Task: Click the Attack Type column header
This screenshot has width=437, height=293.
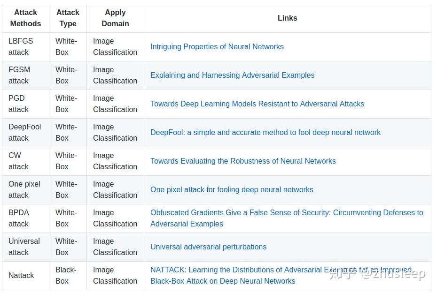Action: click(x=68, y=18)
